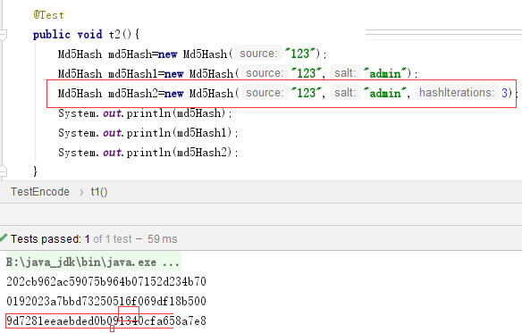Click the output hash 202cb962ac59075b964b07152d234b70
Viewport: 522px width, 333px height.
pos(106,282)
